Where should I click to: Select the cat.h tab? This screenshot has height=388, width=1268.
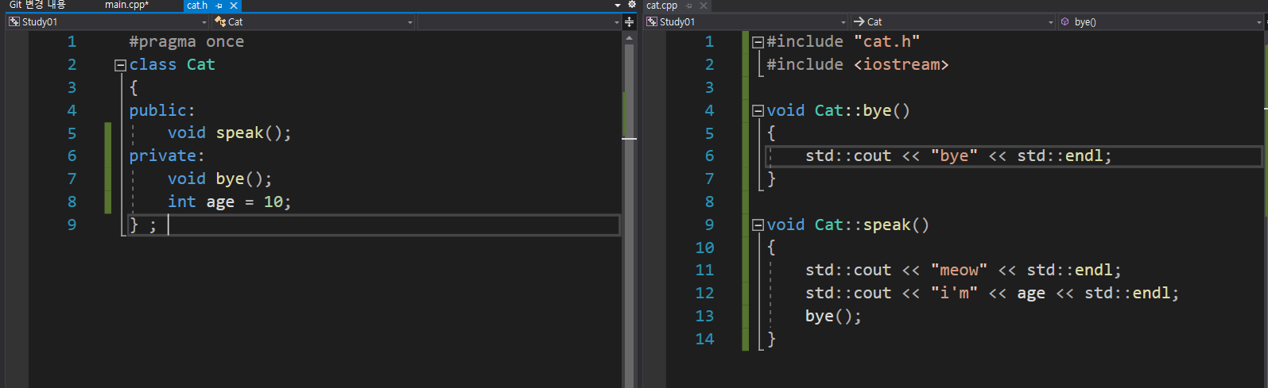point(197,6)
